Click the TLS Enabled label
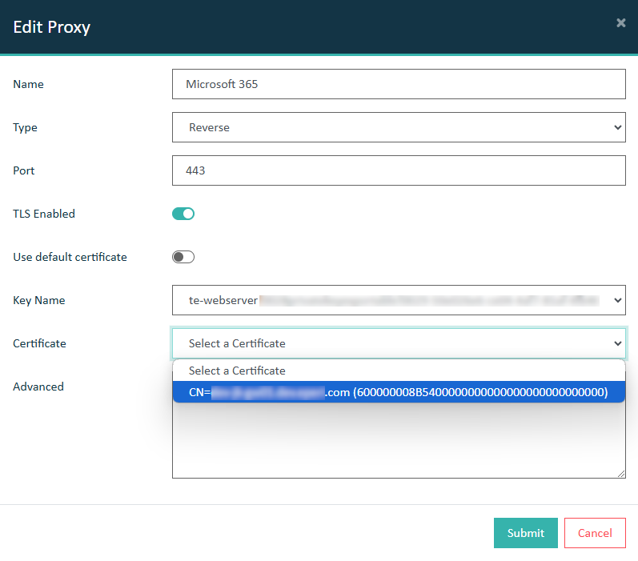This screenshot has height=561, width=638. pyautogui.click(x=44, y=214)
